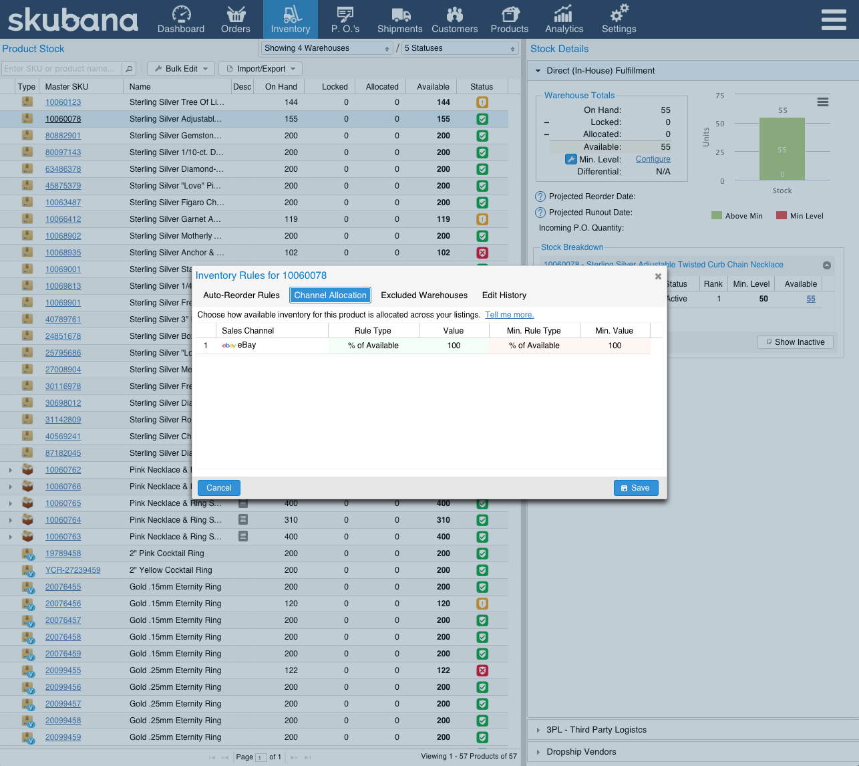Viewport: 859px width, 766px height.
Task: Open the Bulk Edit dropdown
Action: point(180,69)
